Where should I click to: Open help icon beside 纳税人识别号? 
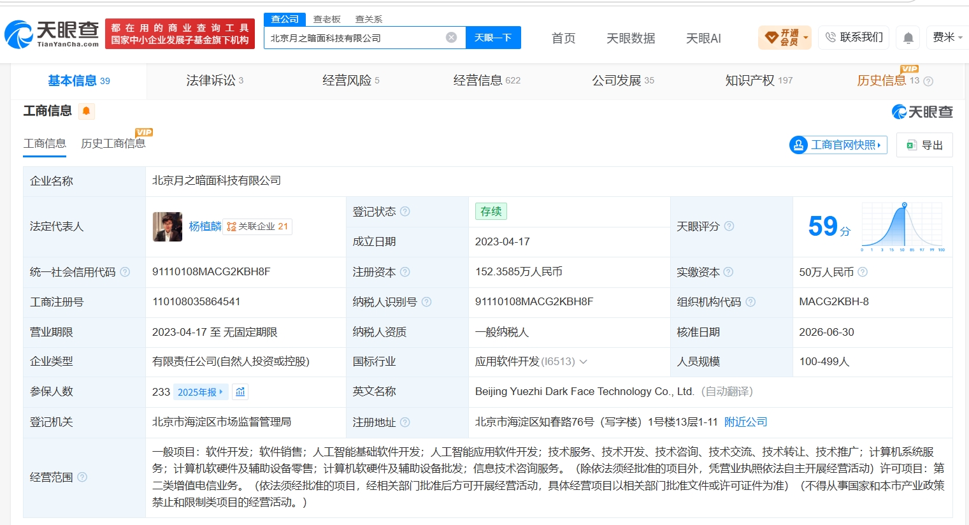pos(427,302)
